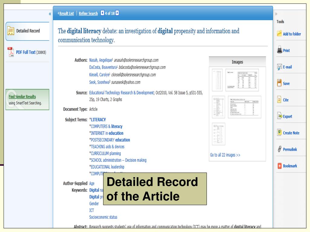This screenshot has width=310, height=232.
Task: Click keyword ICT
Action: click(91, 210)
